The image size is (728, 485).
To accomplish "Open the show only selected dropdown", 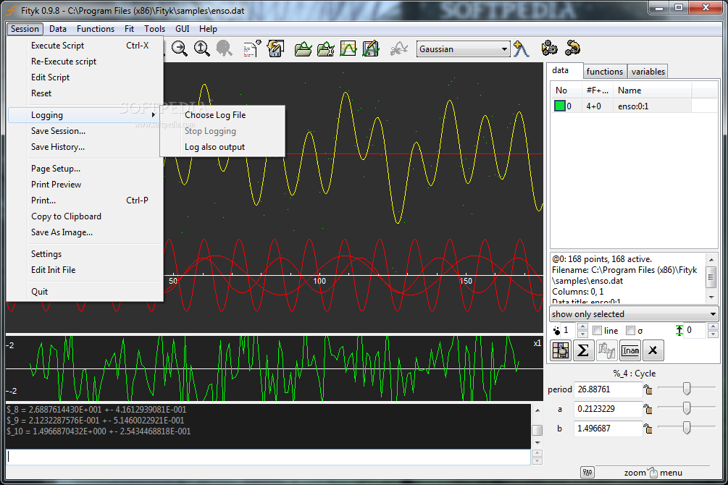I will click(x=634, y=314).
